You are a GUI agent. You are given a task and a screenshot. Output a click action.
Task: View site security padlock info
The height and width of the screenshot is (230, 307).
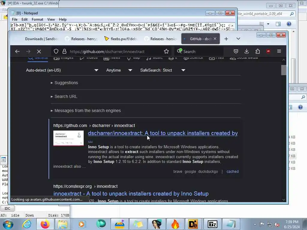(x=64, y=52)
